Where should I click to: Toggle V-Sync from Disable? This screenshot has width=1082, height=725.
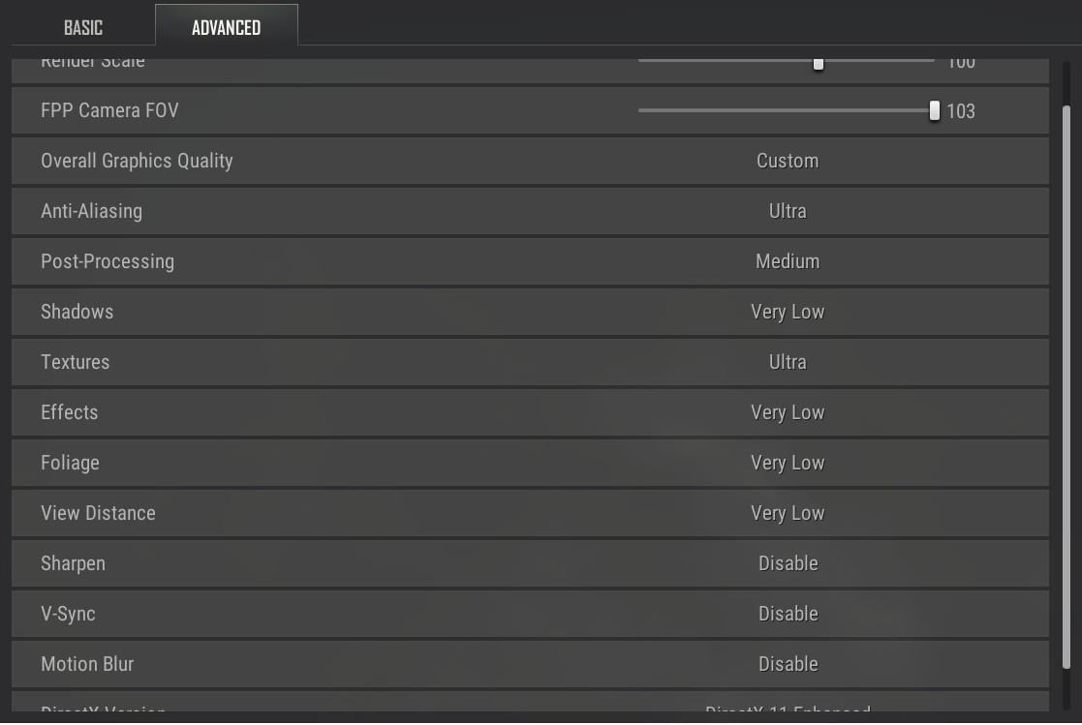coord(787,614)
